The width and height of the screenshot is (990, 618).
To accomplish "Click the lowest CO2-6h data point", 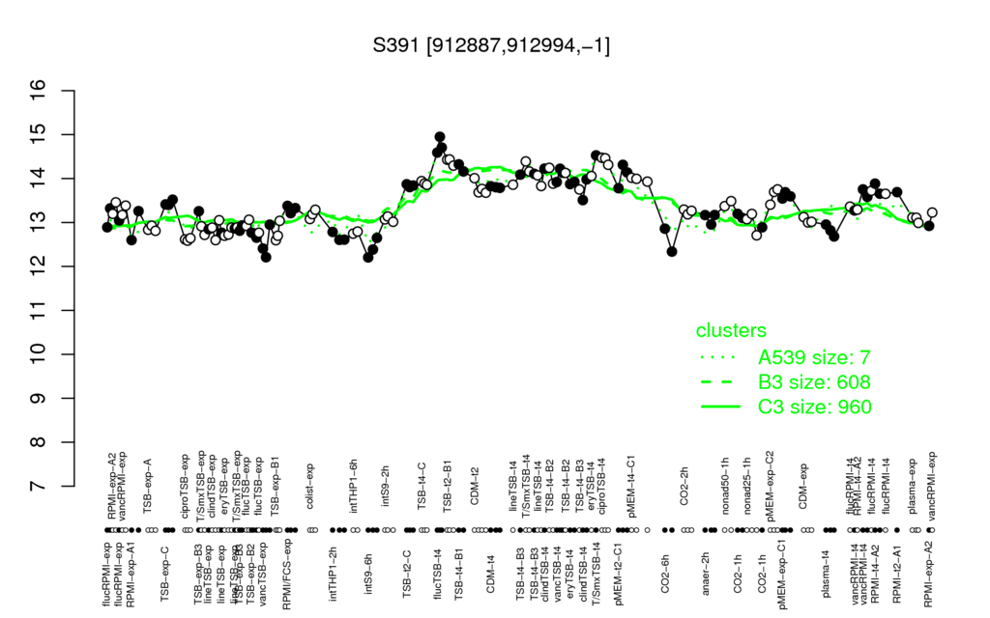I will click(x=672, y=252).
